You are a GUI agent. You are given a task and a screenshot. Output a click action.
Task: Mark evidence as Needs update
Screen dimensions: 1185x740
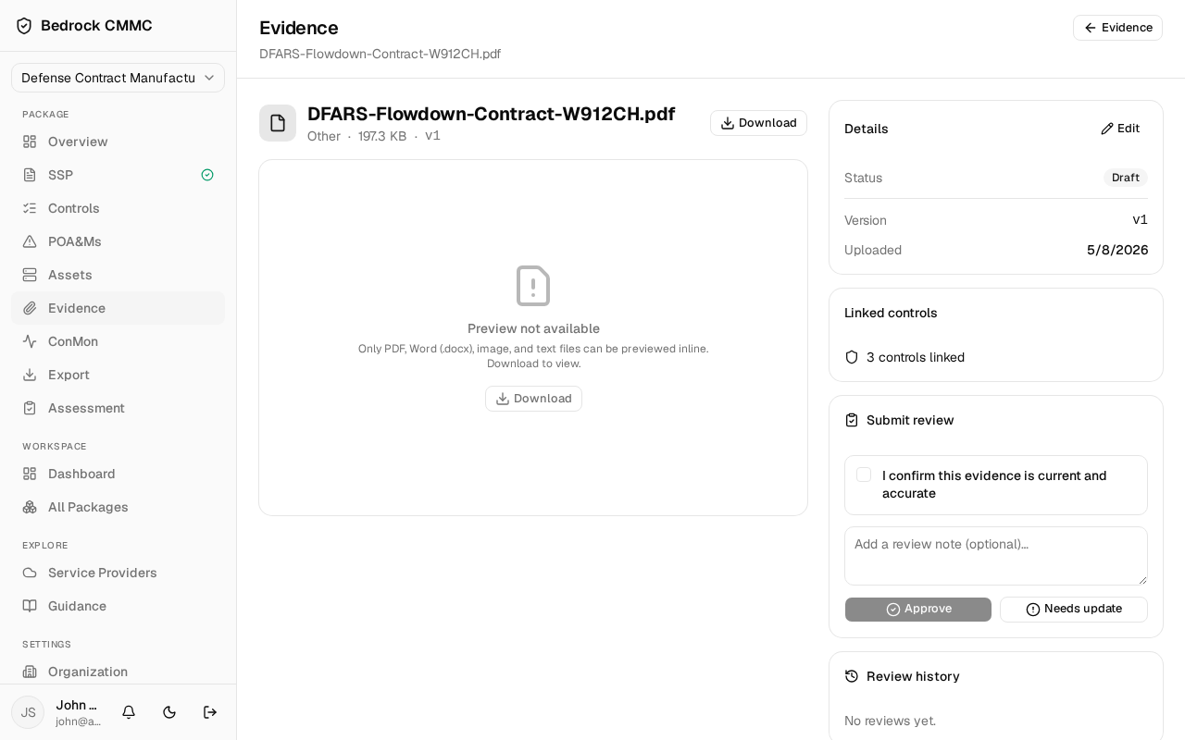click(1074, 610)
